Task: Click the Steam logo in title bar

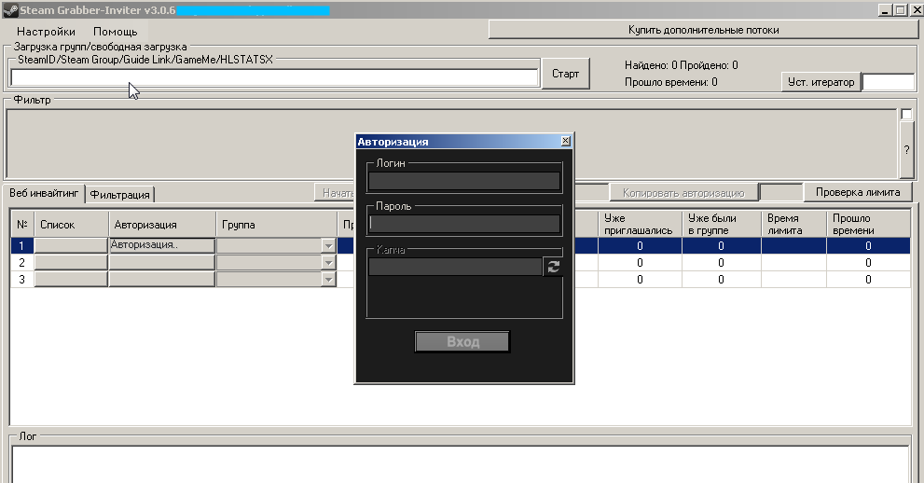Action: 10,10
